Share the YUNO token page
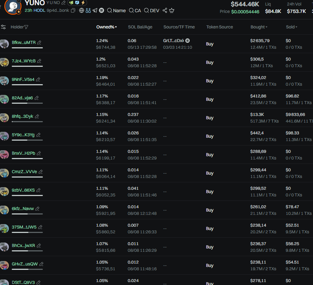This screenshot has height=285, width=313. point(165,10)
